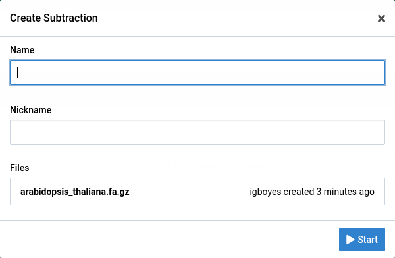
Task: Click the play triangle icon on Start
Action: point(350,240)
